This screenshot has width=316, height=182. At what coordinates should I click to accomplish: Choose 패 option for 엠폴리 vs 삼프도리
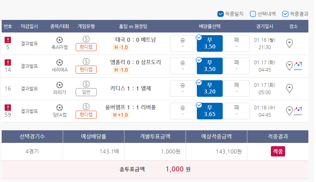tap(237, 66)
